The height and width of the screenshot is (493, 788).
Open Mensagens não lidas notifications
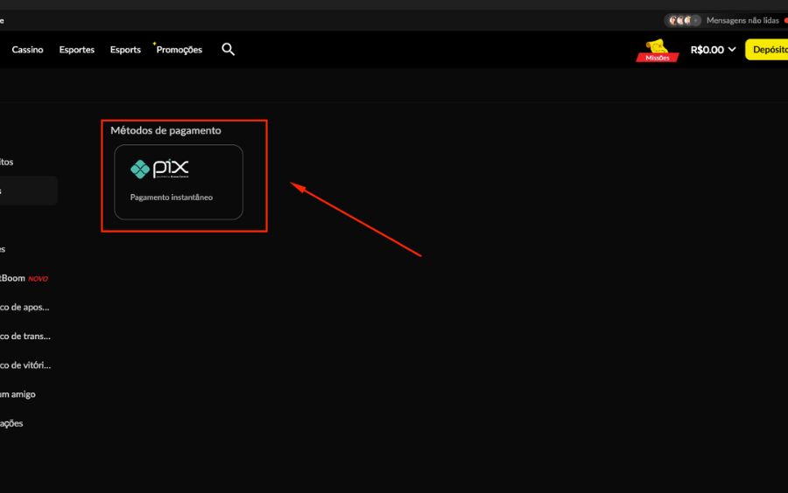click(742, 21)
